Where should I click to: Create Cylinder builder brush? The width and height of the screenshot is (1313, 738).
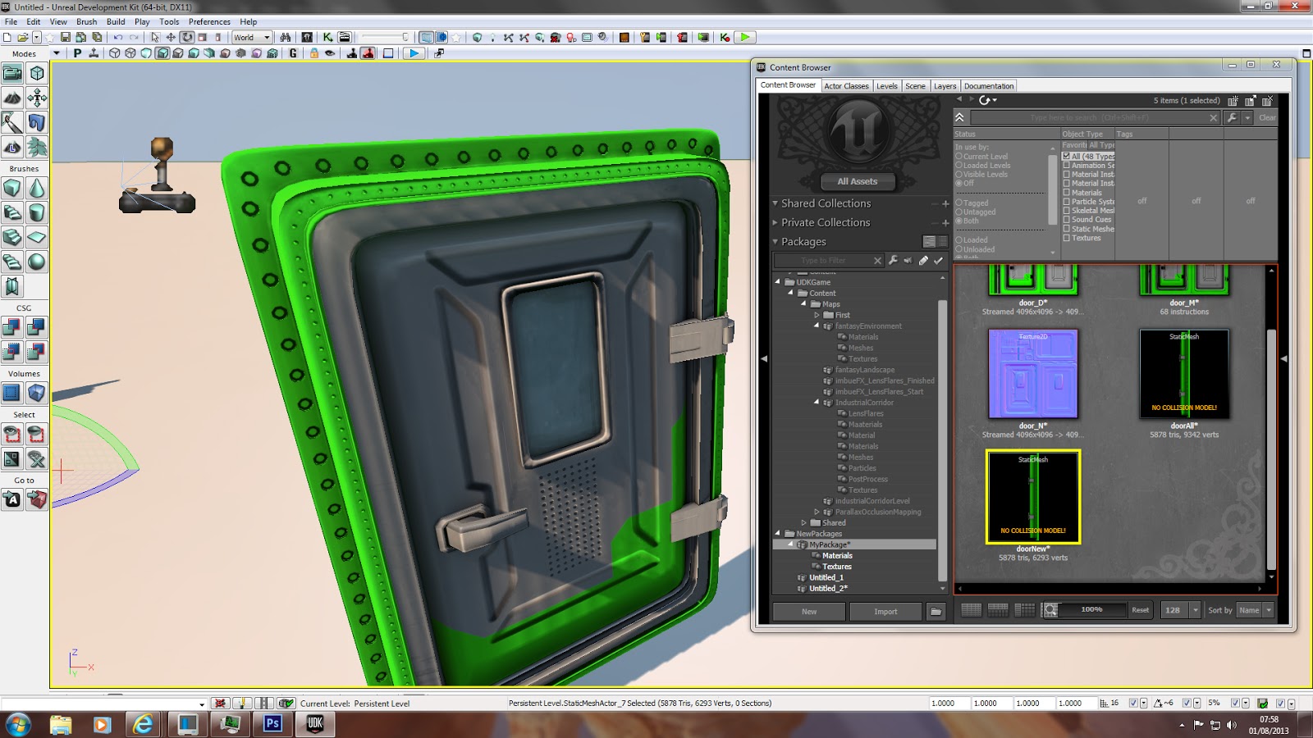[x=37, y=212]
